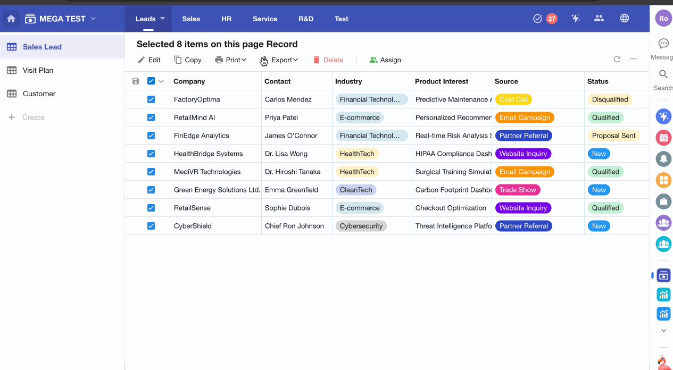Switch to the R&D tab
Screen dimensions: 673x370
tap(306, 19)
